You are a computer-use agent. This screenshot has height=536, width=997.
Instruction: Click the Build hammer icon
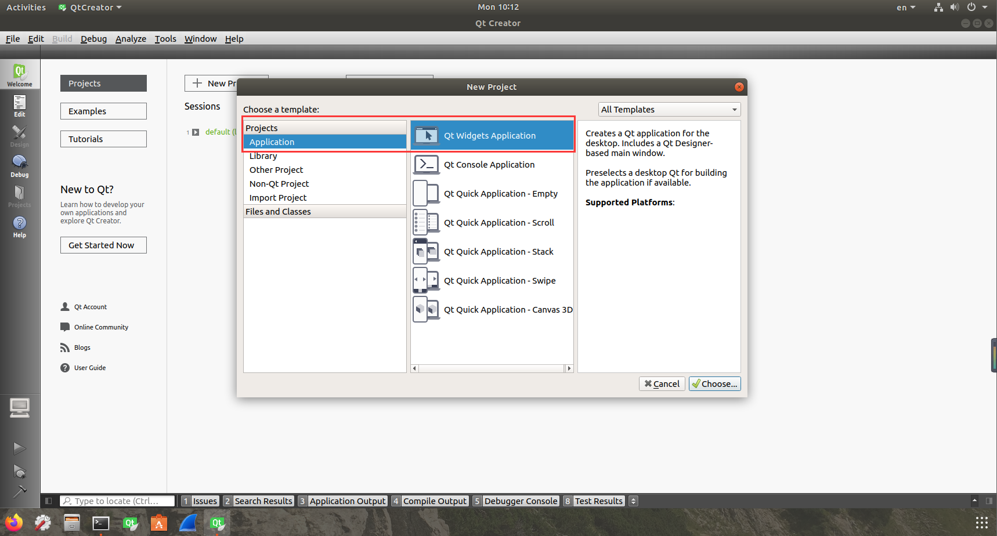(x=20, y=492)
